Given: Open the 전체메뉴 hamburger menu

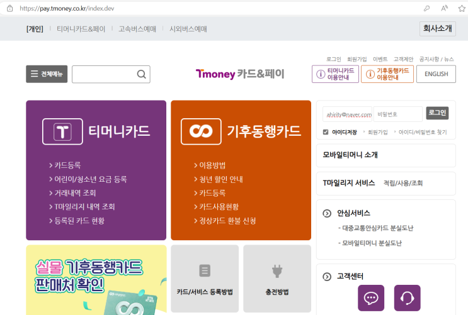Looking at the screenshot, I should point(47,74).
